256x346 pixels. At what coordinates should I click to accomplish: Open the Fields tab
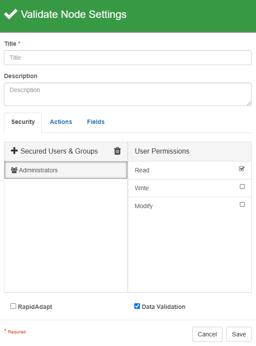96,122
